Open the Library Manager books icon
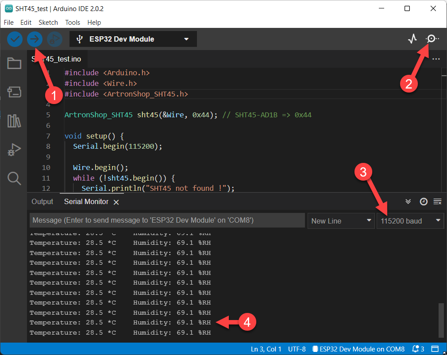This screenshot has width=447, height=355. [x=14, y=121]
